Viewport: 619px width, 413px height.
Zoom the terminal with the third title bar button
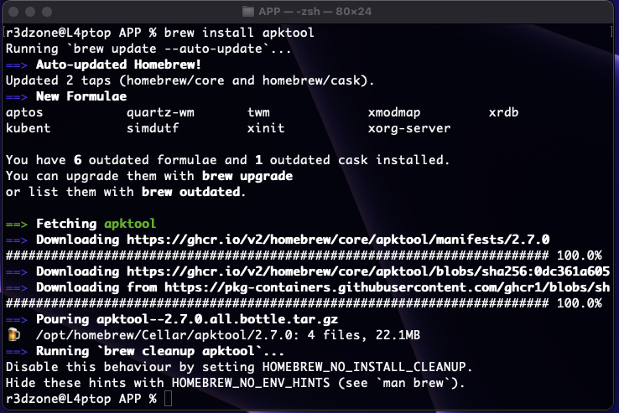[47, 12]
